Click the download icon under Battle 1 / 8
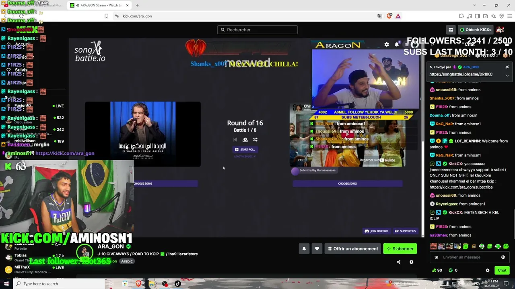The height and width of the screenshot is (289, 515). [x=245, y=140]
